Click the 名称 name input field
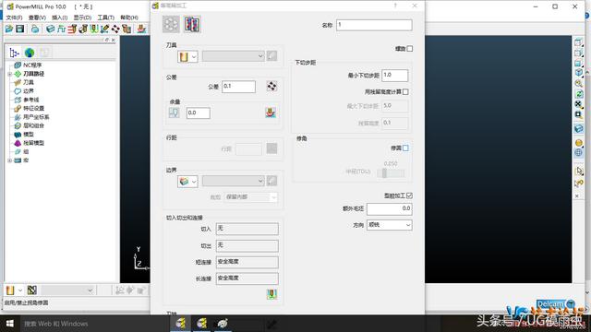 [374, 25]
